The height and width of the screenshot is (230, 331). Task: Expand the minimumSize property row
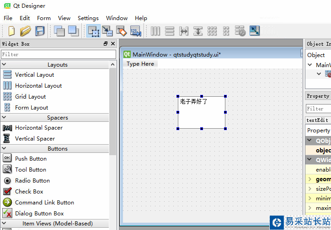[310, 198]
